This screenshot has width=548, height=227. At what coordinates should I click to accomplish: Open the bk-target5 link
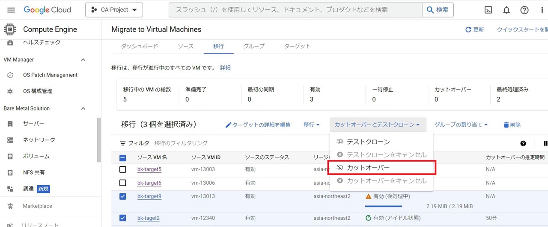(149, 169)
